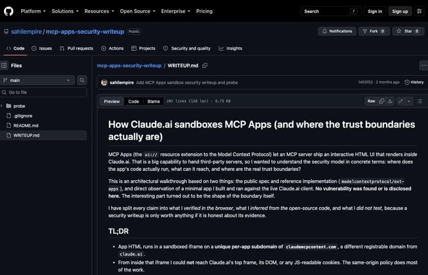Open the .gitignore file
The image size is (428, 275).
22,116
